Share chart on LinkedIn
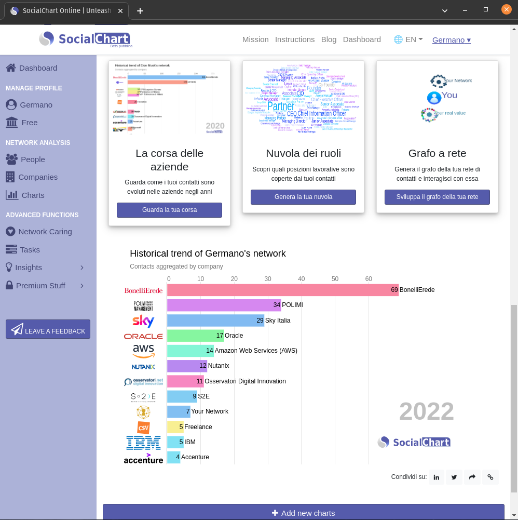 click(437, 477)
